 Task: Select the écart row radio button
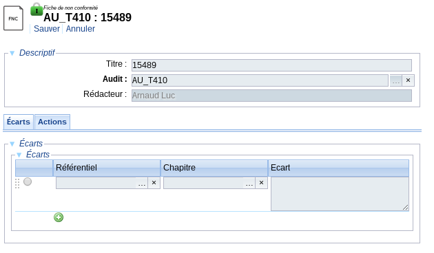tap(28, 181)
